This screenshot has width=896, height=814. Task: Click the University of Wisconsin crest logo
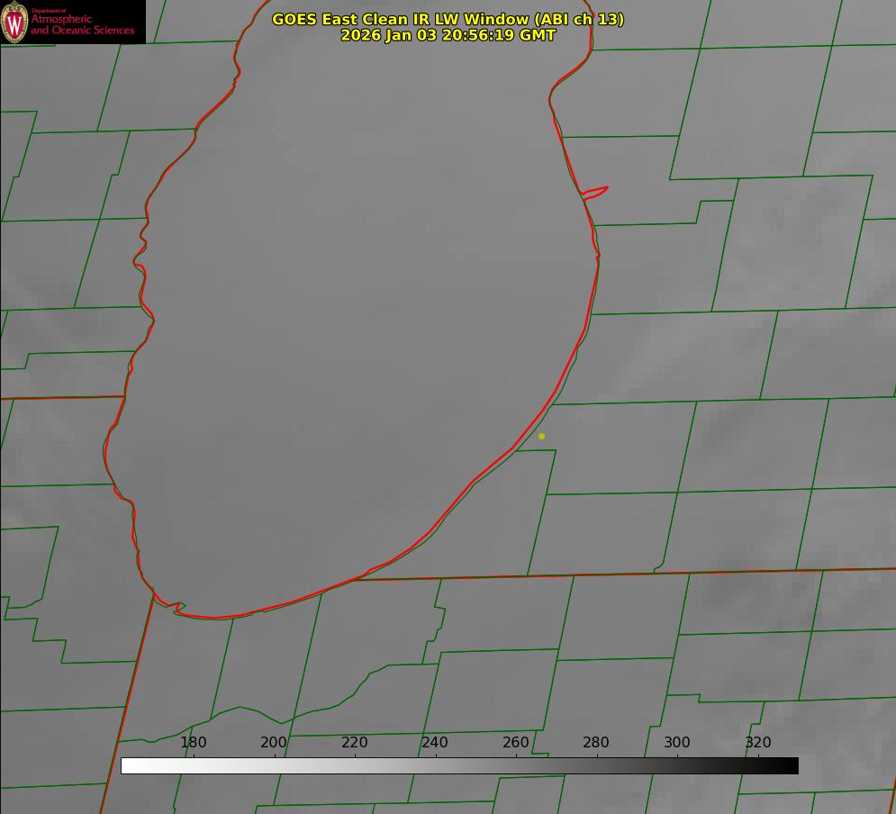point(14,22)
